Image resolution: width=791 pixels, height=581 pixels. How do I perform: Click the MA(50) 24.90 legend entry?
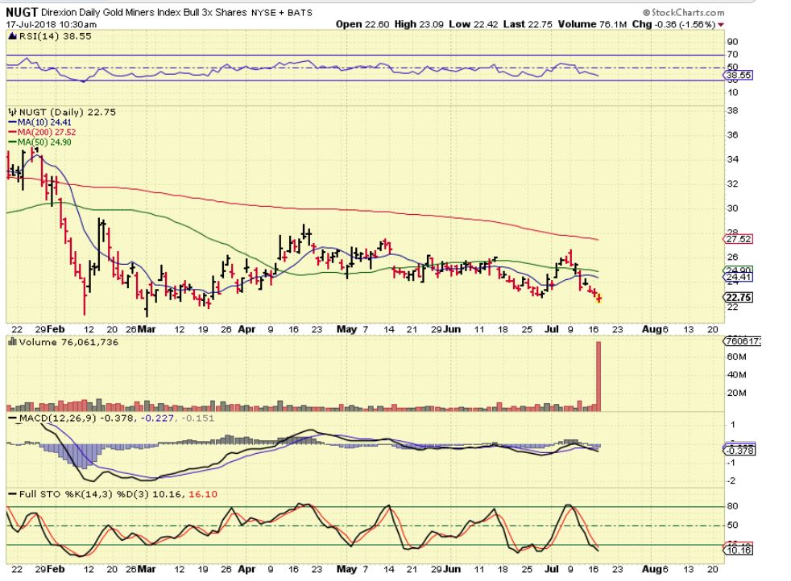click(44, 142)
